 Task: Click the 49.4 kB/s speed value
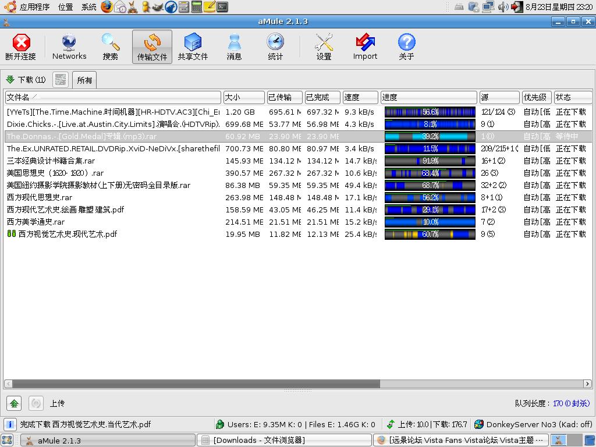[361, 185]
